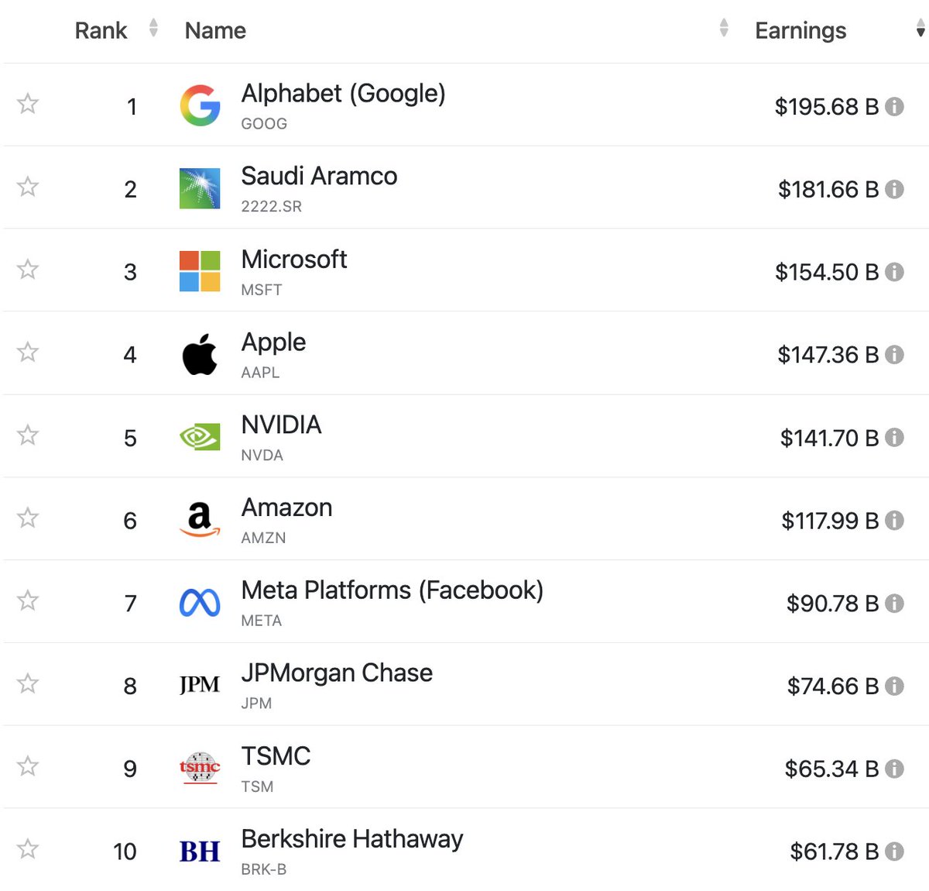
Task: Click the TSMC wafer logo
Action: (200, 768)
